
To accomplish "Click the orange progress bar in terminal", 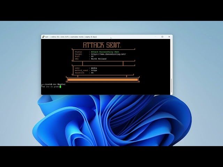I will pyautogui.click(x=103, y=80).
